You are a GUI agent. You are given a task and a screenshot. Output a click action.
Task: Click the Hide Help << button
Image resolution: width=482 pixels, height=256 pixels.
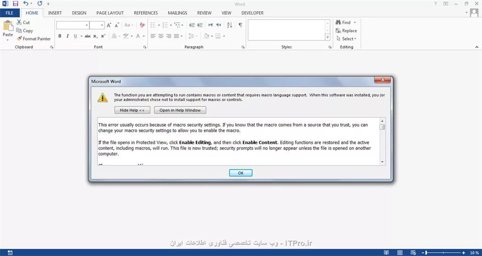coord(132,110)
